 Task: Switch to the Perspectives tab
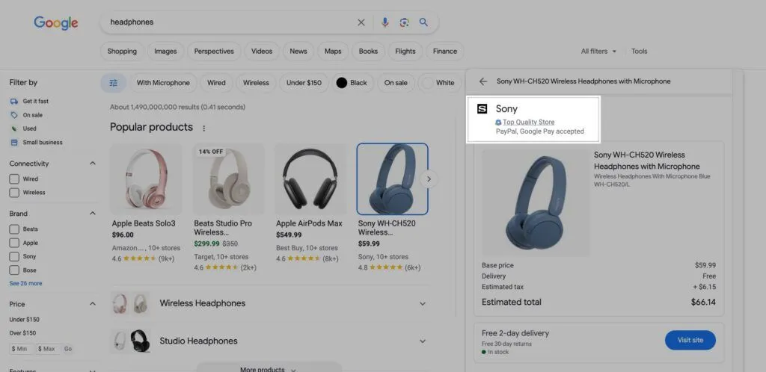pos(214,52)
